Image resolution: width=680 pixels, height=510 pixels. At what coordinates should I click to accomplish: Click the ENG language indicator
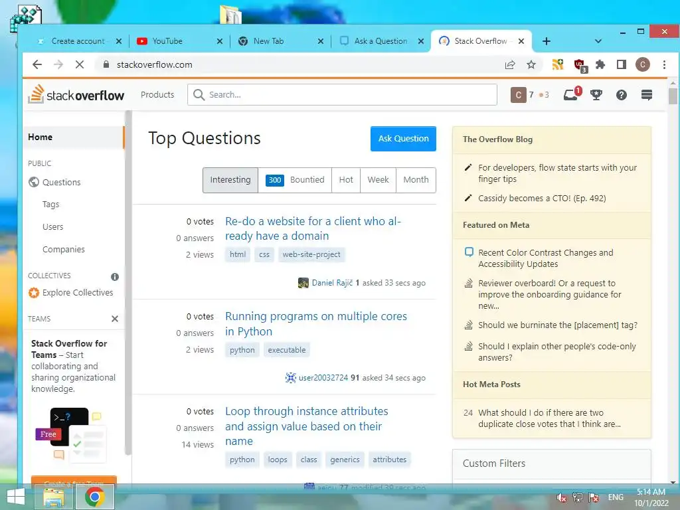(616, 497)
